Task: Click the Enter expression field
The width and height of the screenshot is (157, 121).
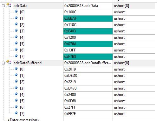Action: pos(23,120)
